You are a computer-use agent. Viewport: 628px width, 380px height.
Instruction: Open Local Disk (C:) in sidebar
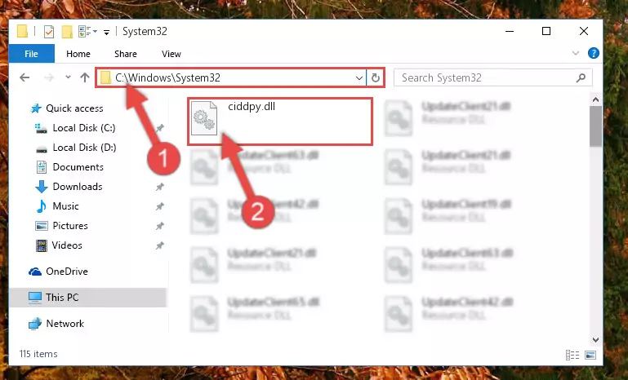84,128
